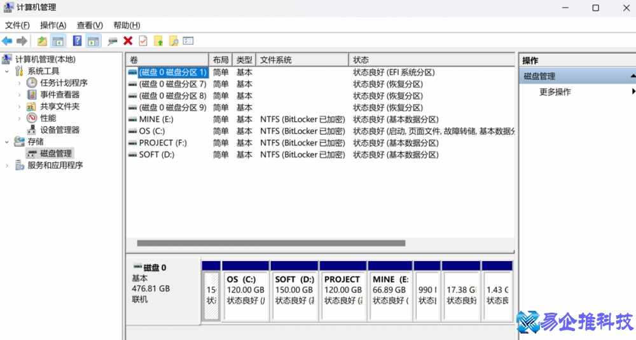Expand the 服务和应用程序 node
Screen dimensions: 636x340
pyautogui.click(x=7, y=166)
